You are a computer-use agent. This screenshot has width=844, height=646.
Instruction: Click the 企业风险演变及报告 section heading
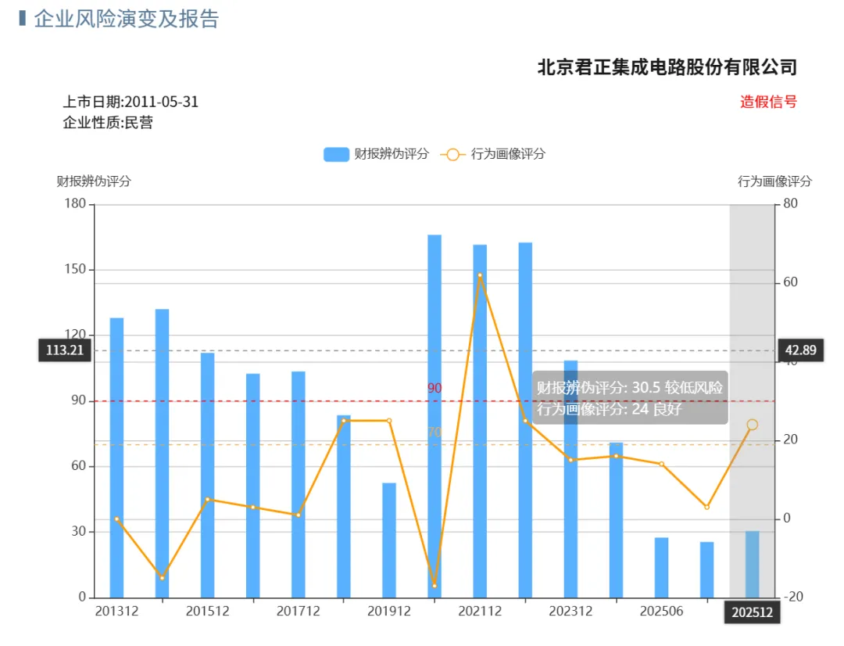click(127, 19)
